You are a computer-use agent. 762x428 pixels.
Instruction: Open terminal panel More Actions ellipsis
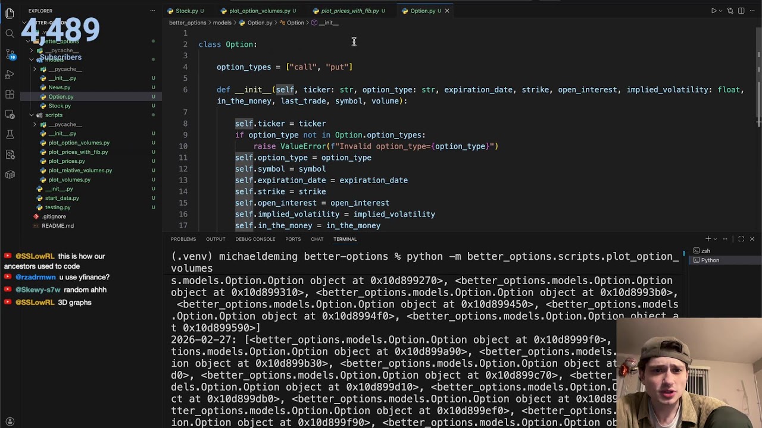(724, 239)
